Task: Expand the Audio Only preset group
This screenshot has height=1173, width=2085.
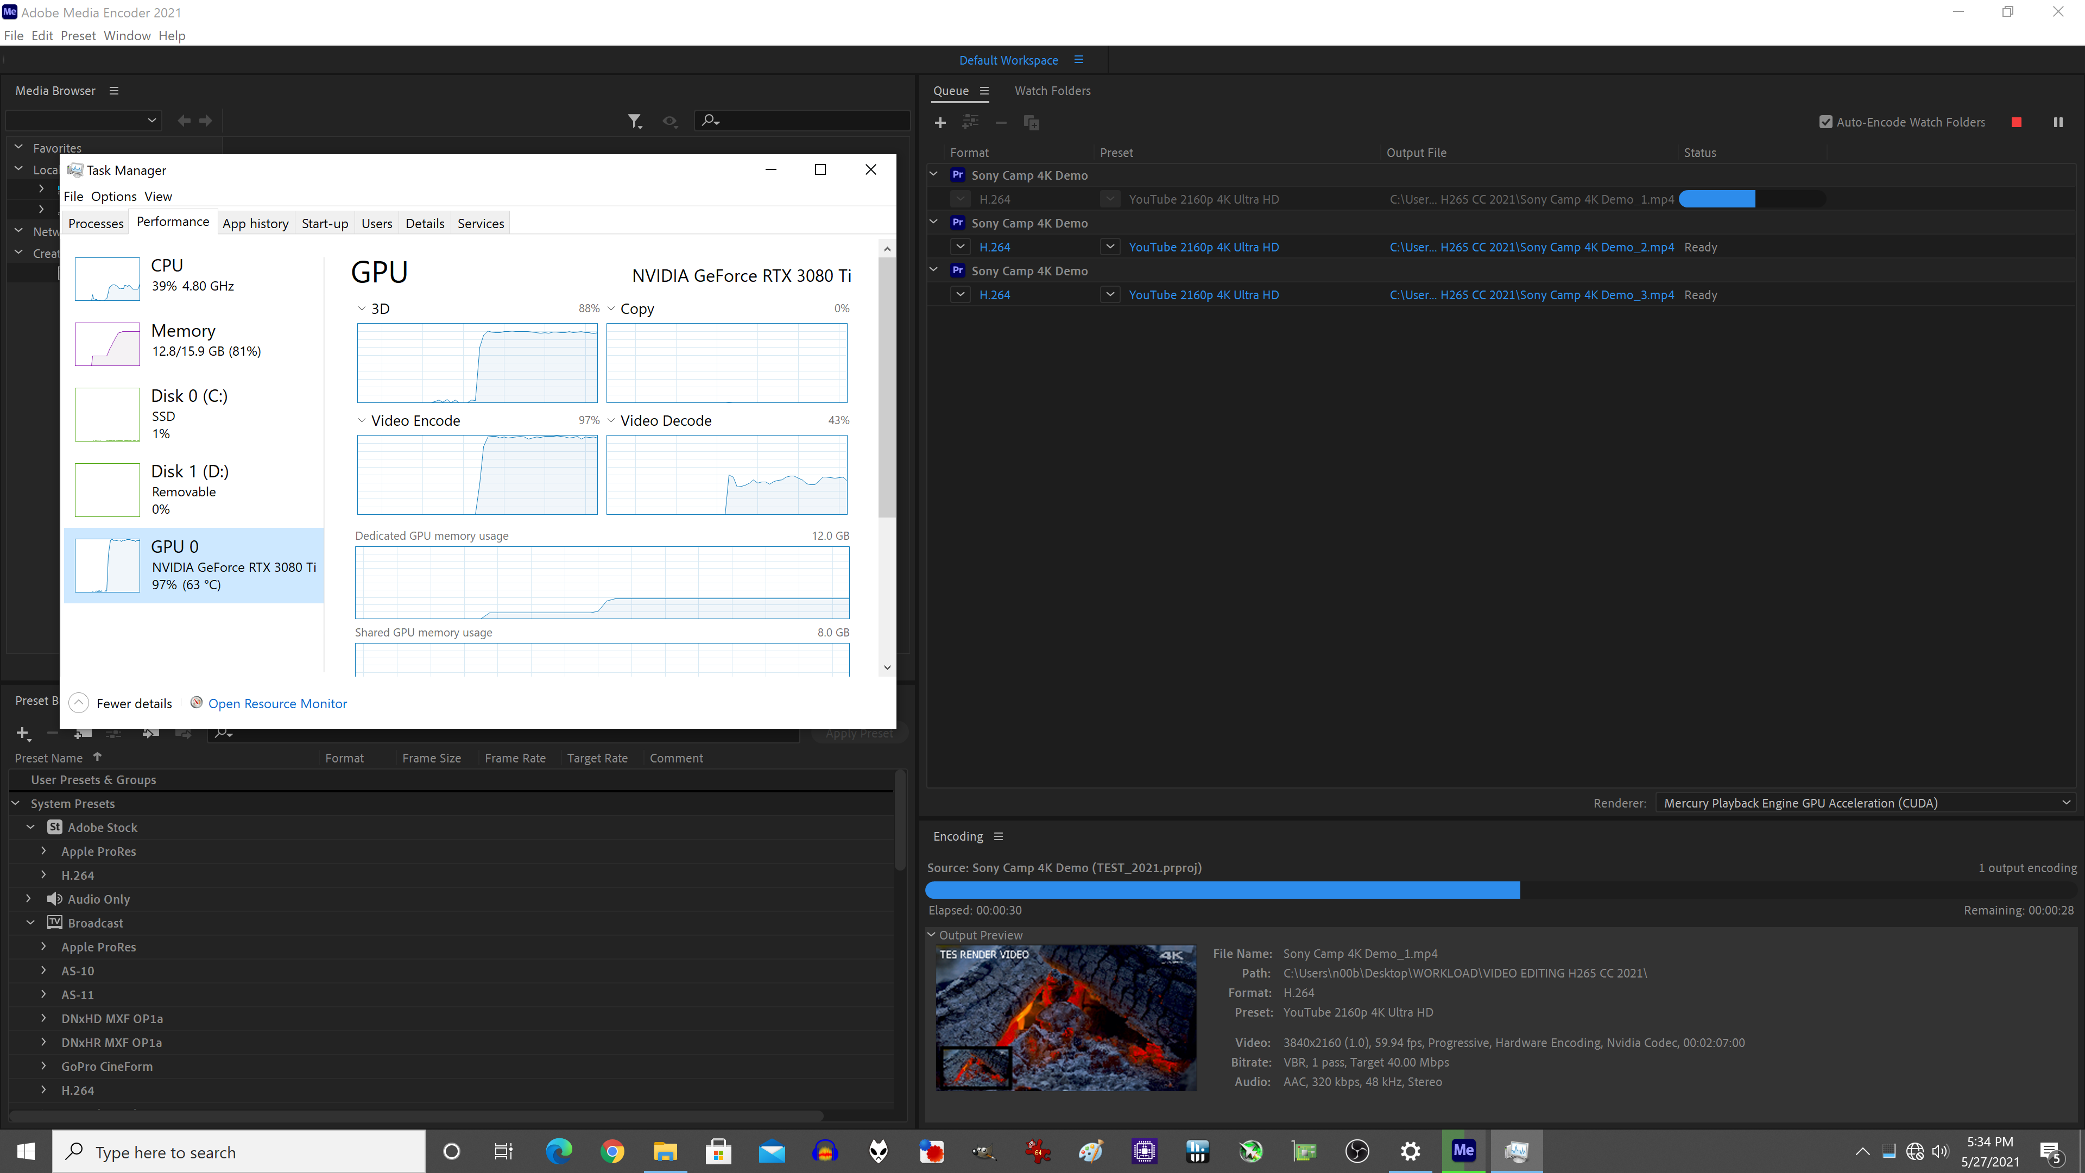Action: click(29, 899)
